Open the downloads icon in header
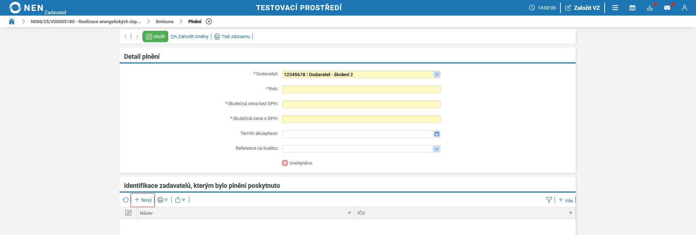 [x=650, y=8]
